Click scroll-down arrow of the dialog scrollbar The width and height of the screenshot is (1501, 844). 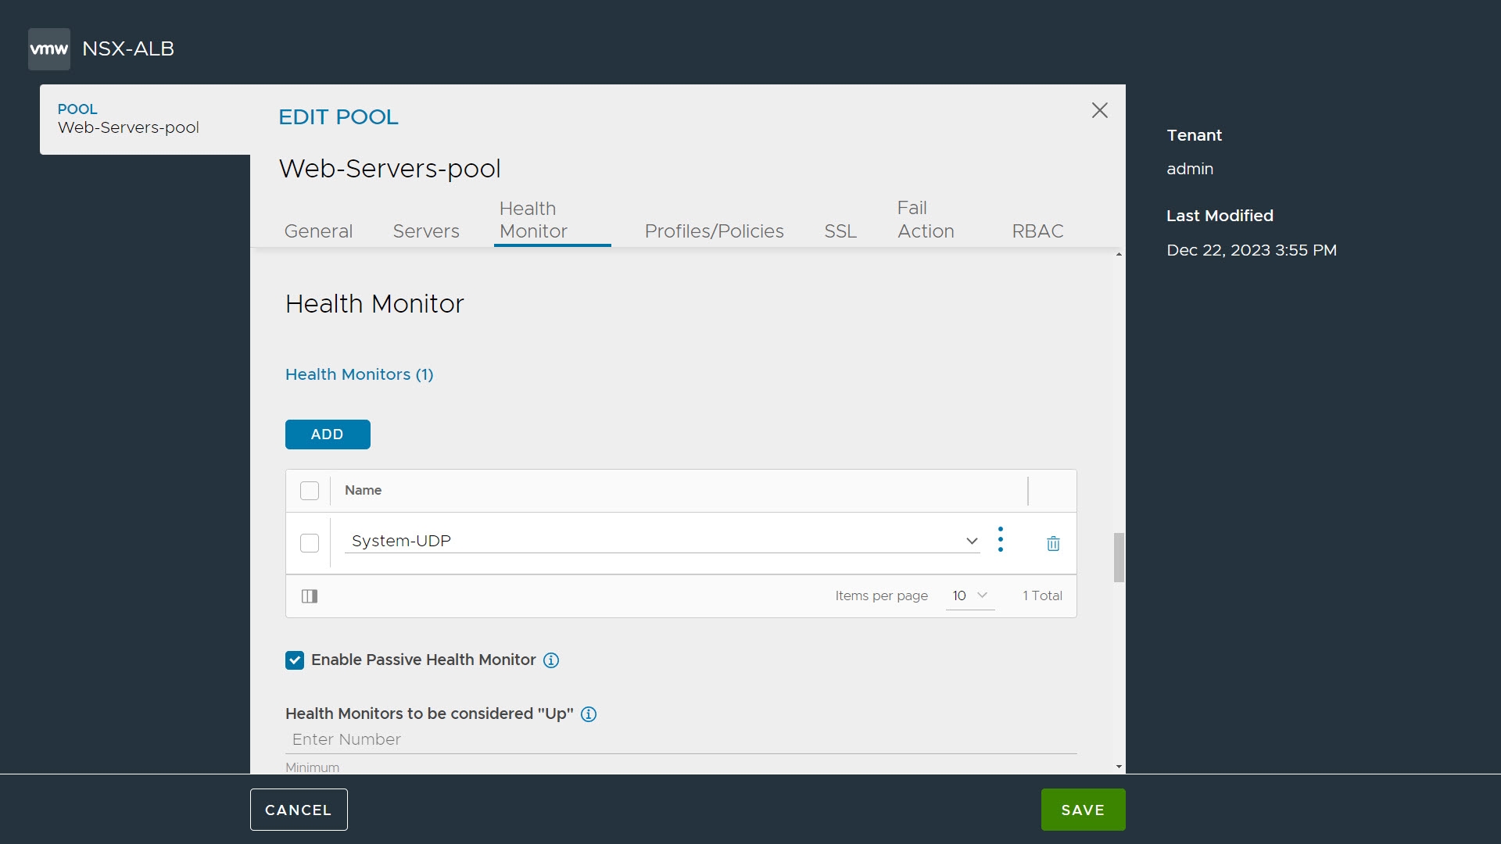tap(1119, 767)
